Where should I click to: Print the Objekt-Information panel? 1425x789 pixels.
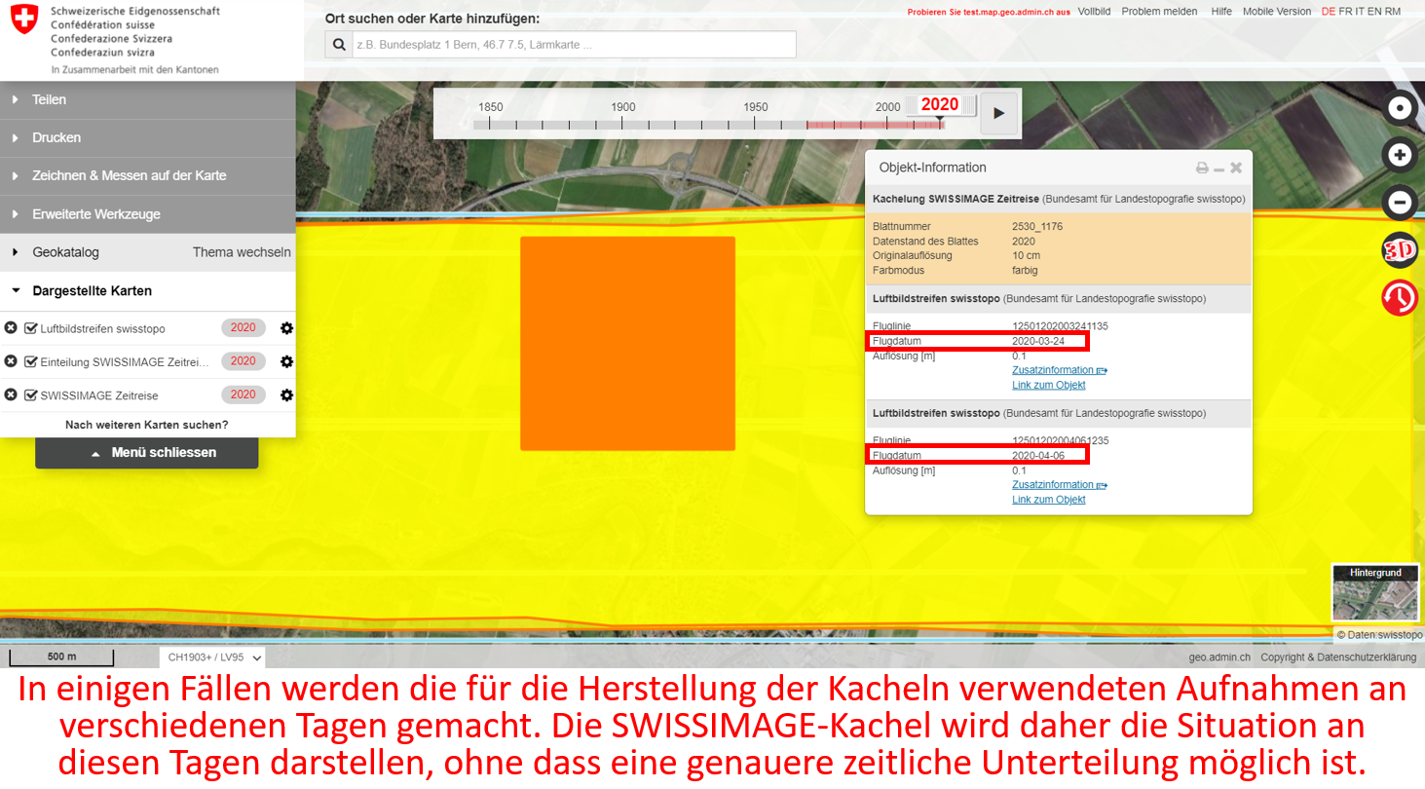tap(1202, 168)
